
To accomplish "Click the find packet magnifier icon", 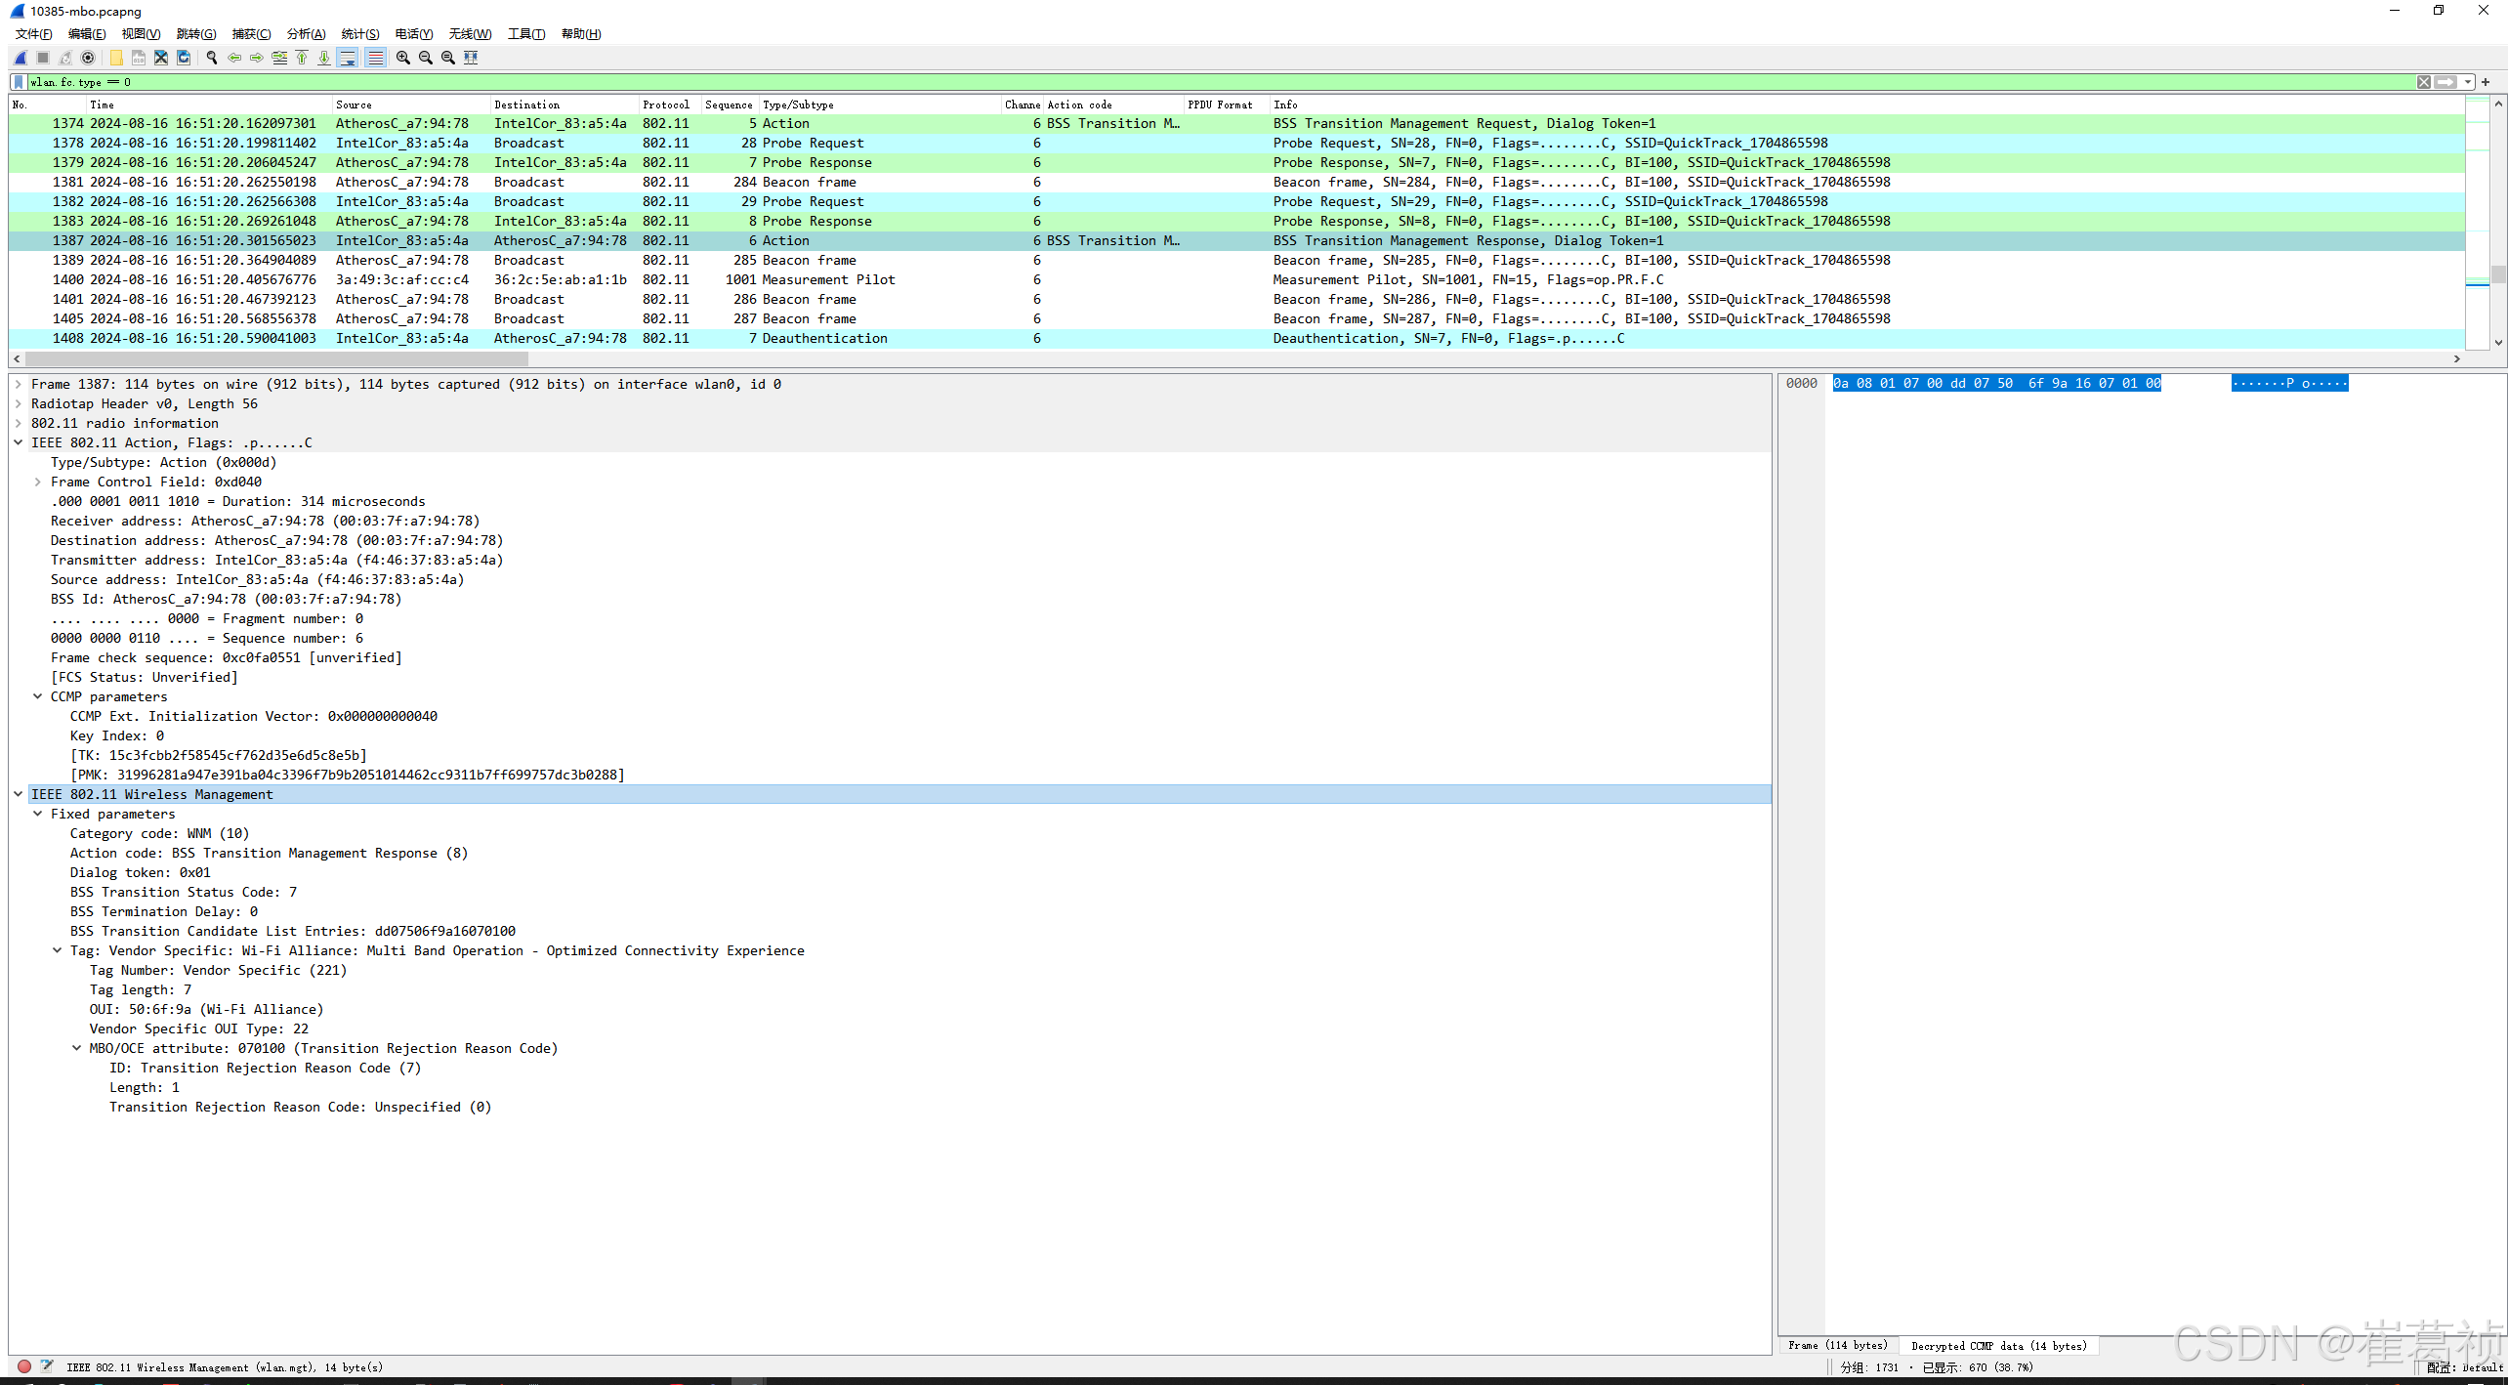I will click(x=212, y=58).
